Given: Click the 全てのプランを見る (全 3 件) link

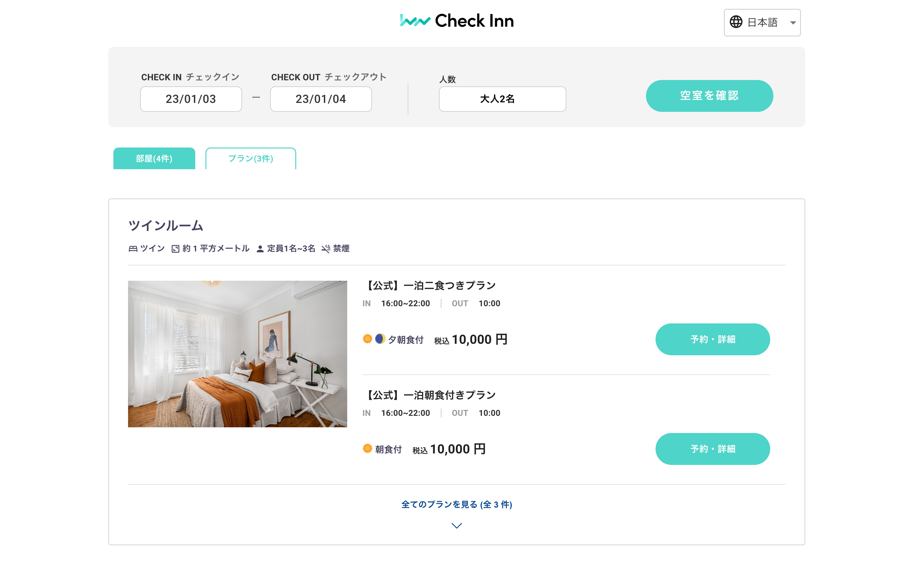Looking at the screenshot, I should (x=456, y=504).
